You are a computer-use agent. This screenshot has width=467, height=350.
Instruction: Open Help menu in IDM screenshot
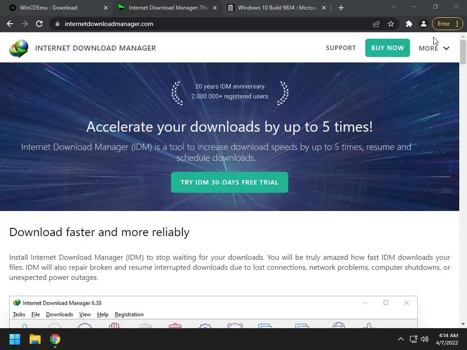click(103, 314)
